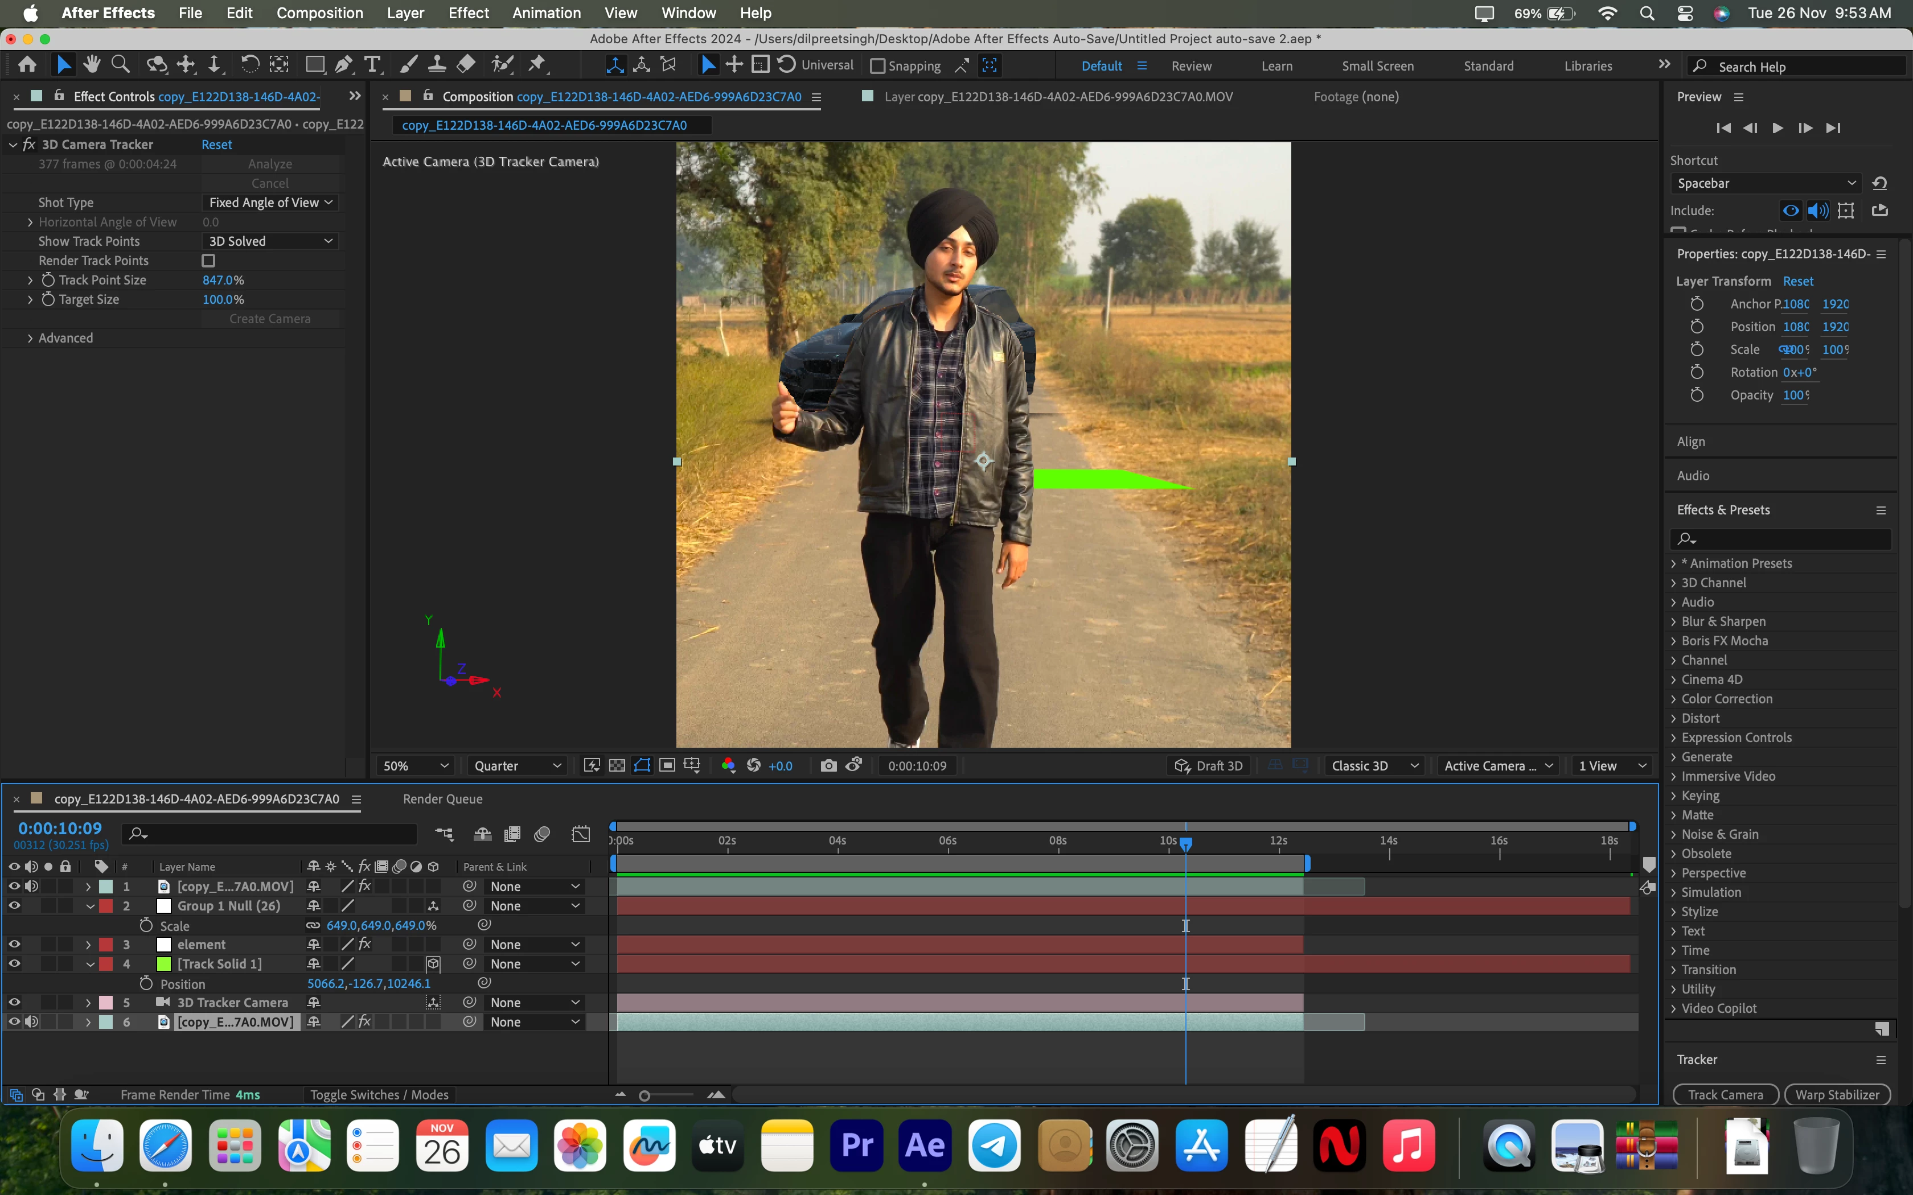This screenshot has height=1195, width=1913.
Task: Click Reset for the 3D Camera Tracker effect
Action: (216, 145)
